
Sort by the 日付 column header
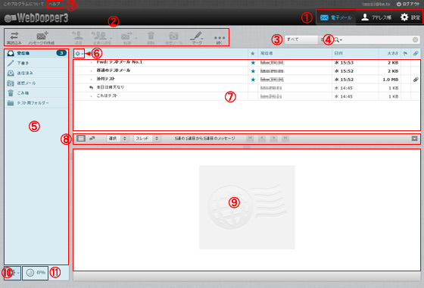tap(338, 53)
